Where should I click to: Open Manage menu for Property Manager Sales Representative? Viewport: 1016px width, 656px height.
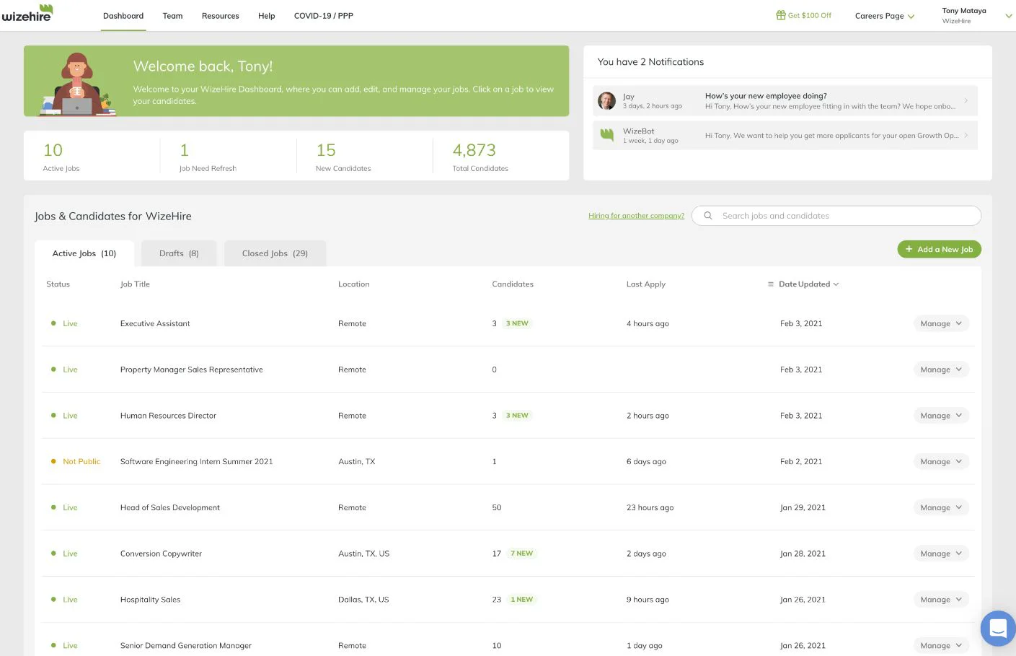click(941, 369)
